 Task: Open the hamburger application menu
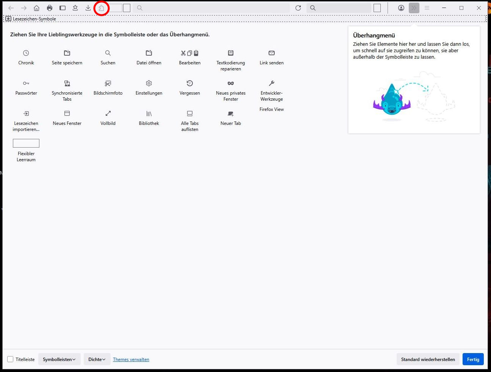coord(427,8)
